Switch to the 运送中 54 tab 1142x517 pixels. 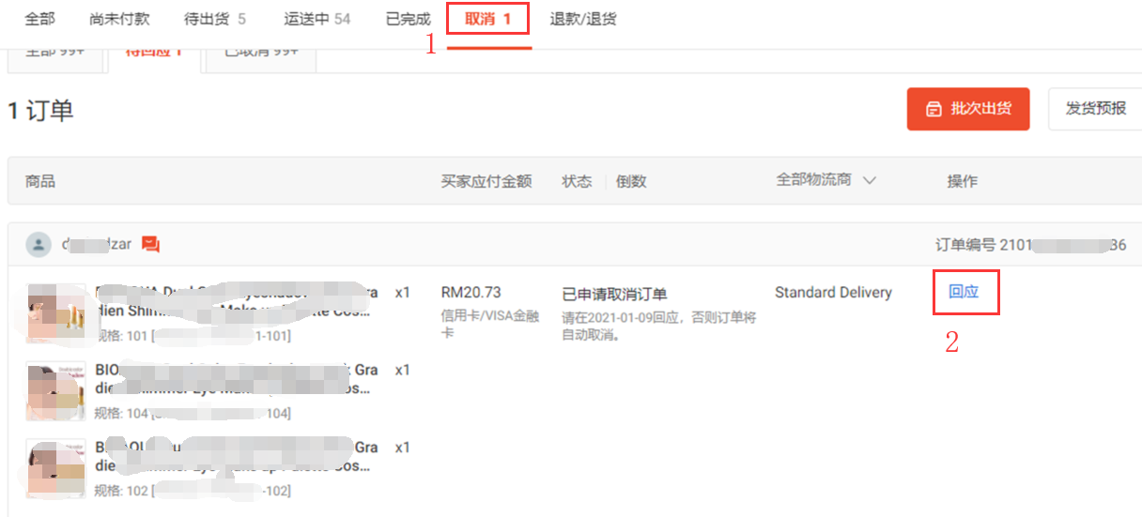tap(316, 19)
